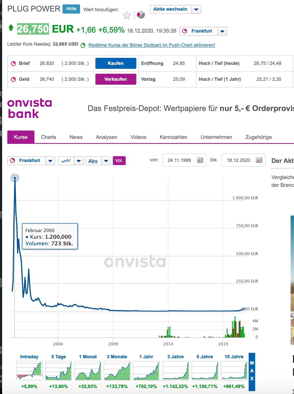Image resolution: width=294 pixels, height=394 pixels.
Task: Open the calendar icon for the bis date
Action: [259, 160]
